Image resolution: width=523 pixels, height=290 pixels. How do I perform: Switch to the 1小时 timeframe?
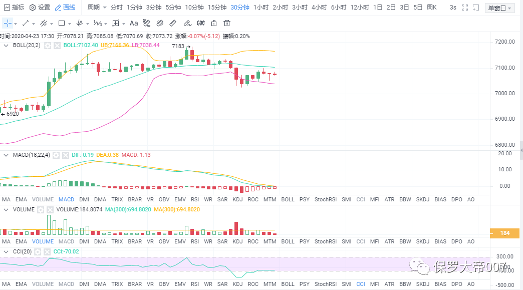pyautogui.click(x=261, y=8)
